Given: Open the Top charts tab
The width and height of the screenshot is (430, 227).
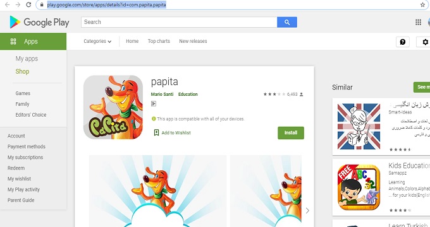Looking at the screenshot, I should [x=159, y=41].
